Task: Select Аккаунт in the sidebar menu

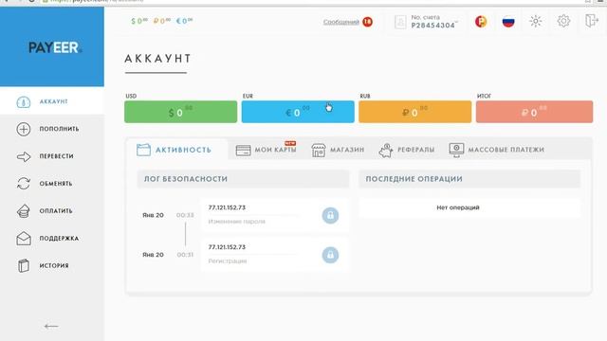Action: [52, 101]
